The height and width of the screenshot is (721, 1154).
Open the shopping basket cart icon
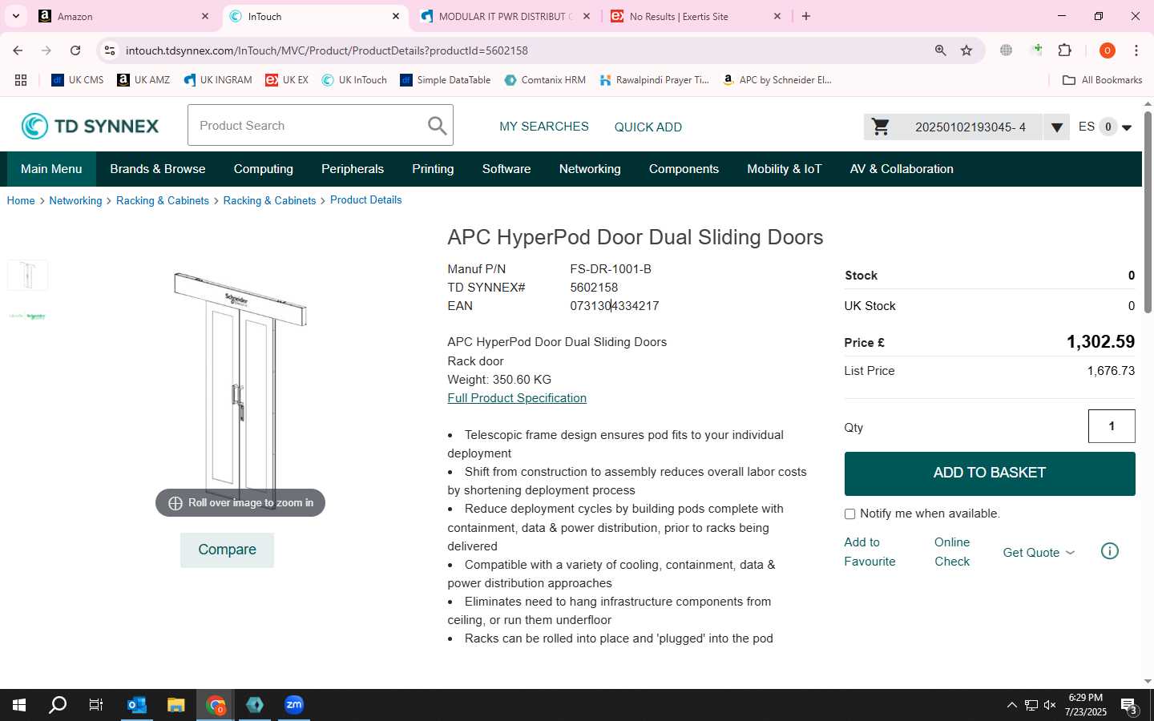[x=881, y=127]
